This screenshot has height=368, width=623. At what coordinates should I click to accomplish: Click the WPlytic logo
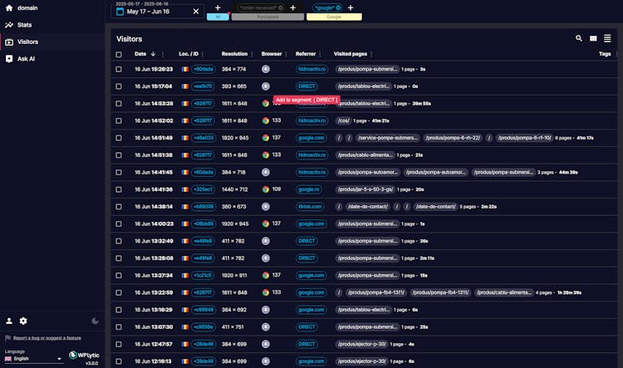tap(84, 356)
